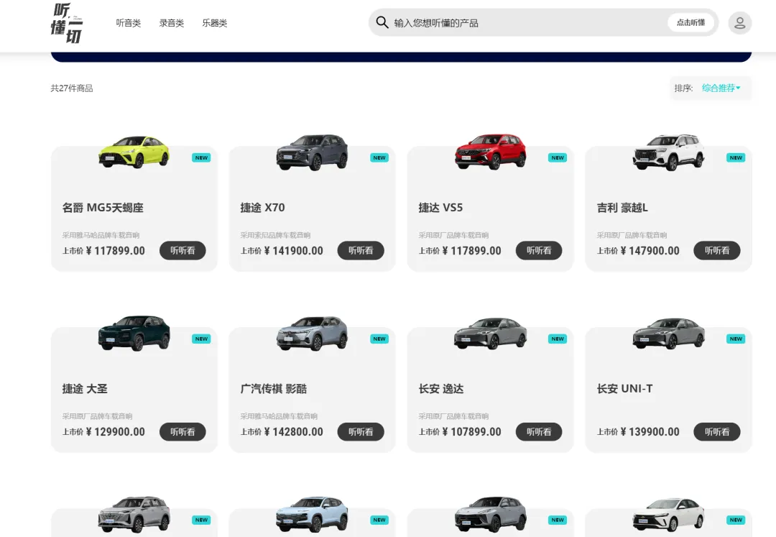Image resolution: width=776 pixels, height=537 pixels.
Task: Open the green 捷途 大圣 car image
Action: [134, 333]
